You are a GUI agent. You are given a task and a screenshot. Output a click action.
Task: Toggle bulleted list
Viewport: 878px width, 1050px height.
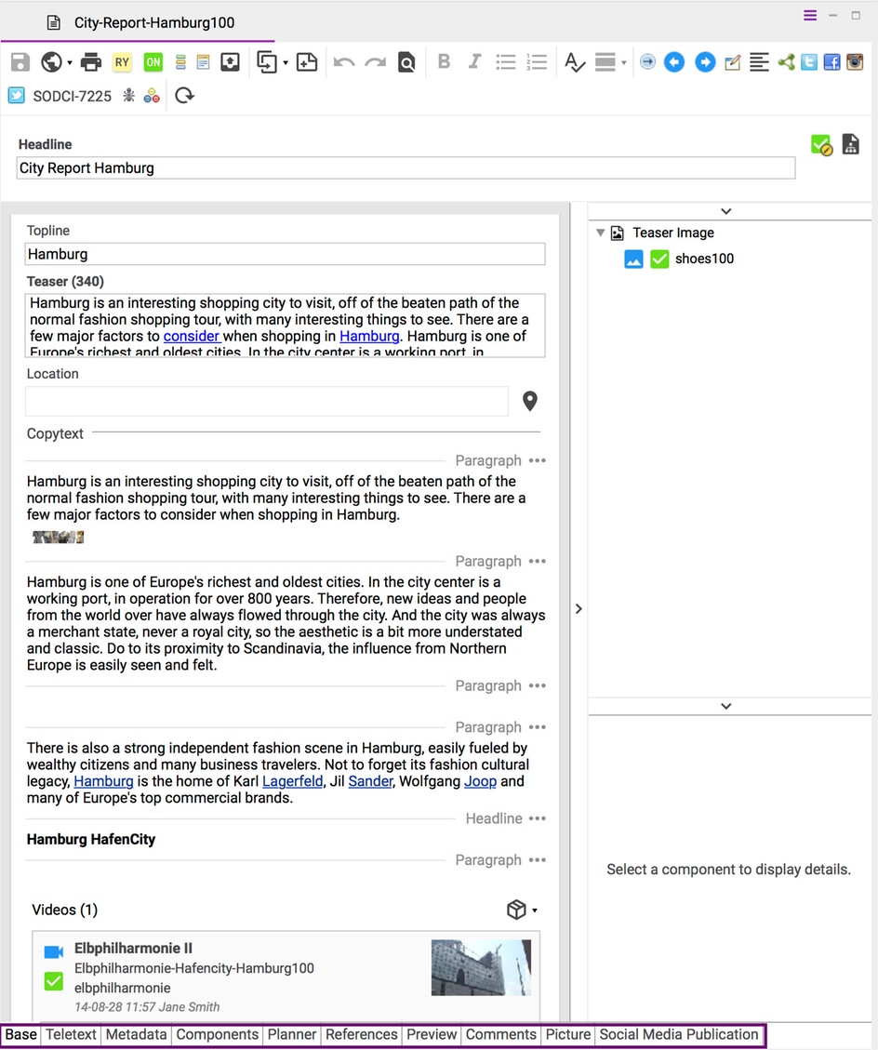coord(506,62)
